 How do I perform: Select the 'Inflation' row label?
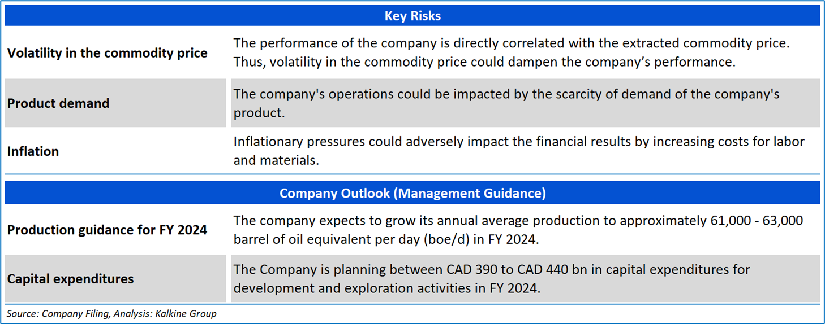(33, 151)
